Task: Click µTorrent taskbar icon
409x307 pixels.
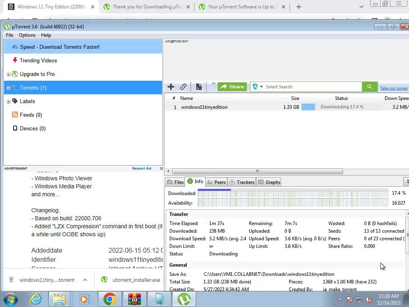Action: tap(184, 299)
